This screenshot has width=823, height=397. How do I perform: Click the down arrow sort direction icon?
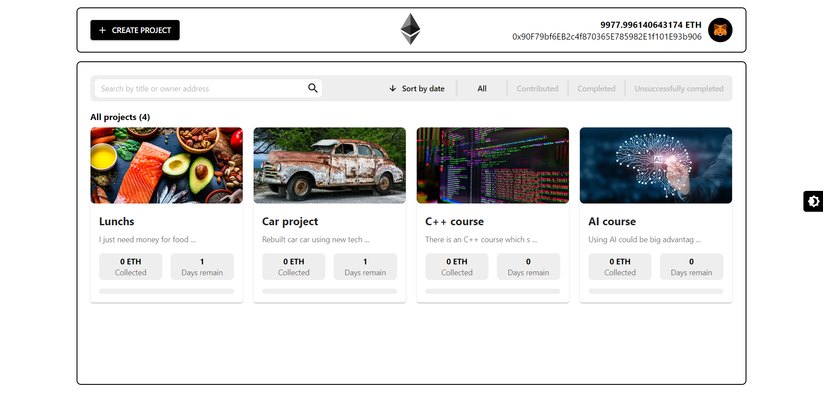point(393,89)
